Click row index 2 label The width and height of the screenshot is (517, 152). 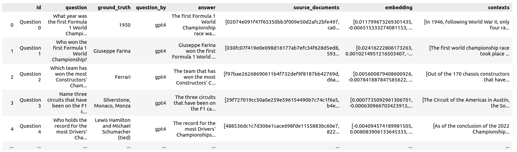click(12, 77)
